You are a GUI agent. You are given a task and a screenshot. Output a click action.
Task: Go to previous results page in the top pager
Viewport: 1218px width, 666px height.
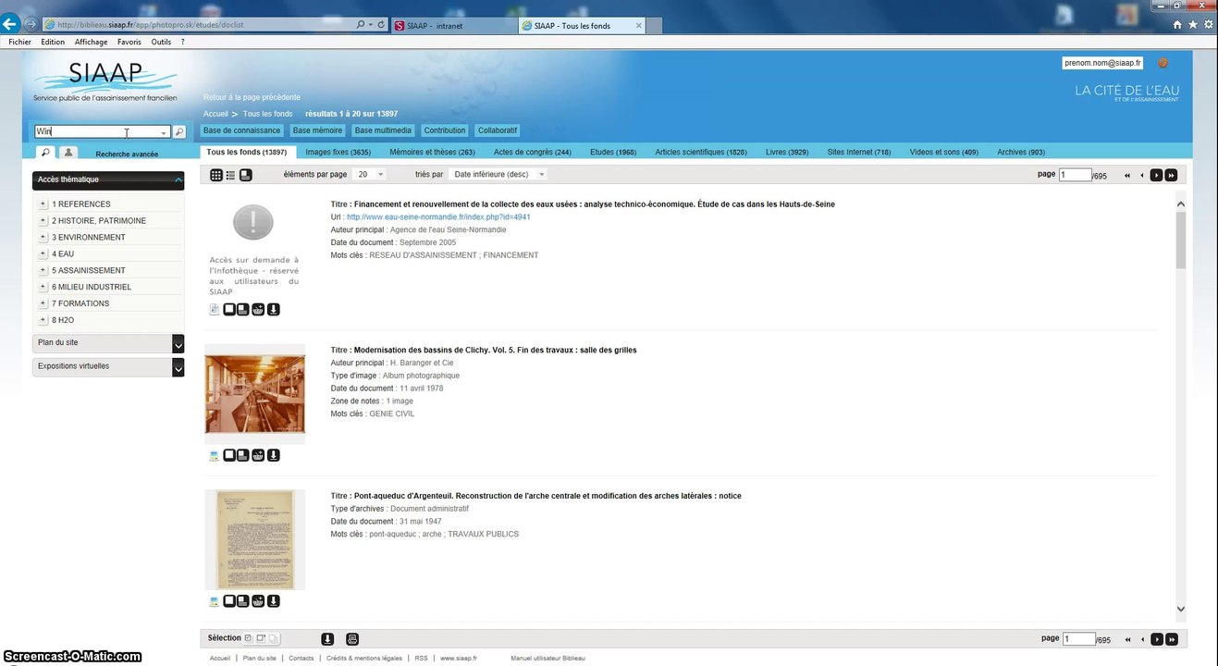tap(1142, 175)
